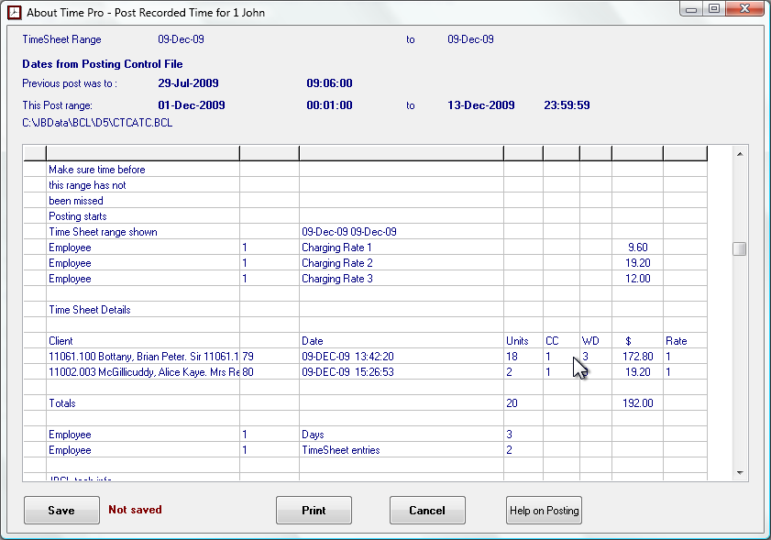771x540 pixels.
Task: Select the McGillicuddy, Alice Kaye client row
Action: (x=143, y=372)
